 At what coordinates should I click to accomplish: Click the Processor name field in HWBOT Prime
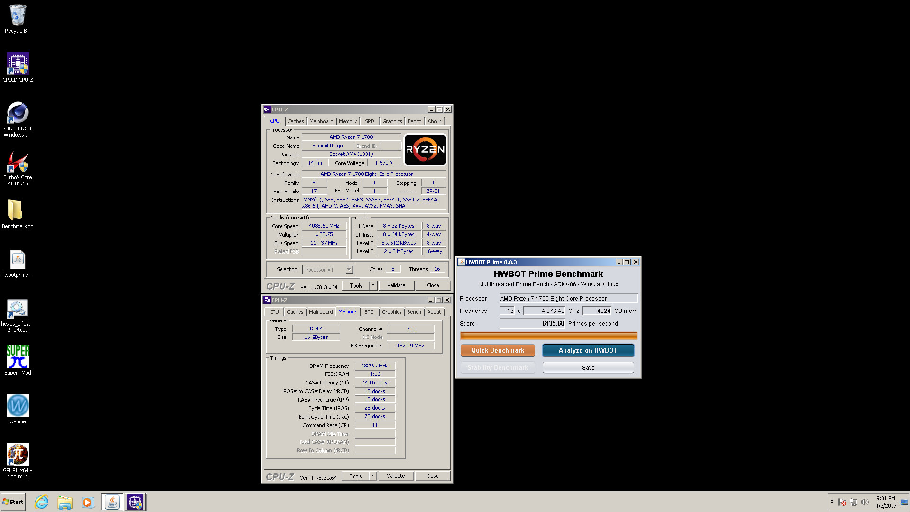click(x=568, y=299)
